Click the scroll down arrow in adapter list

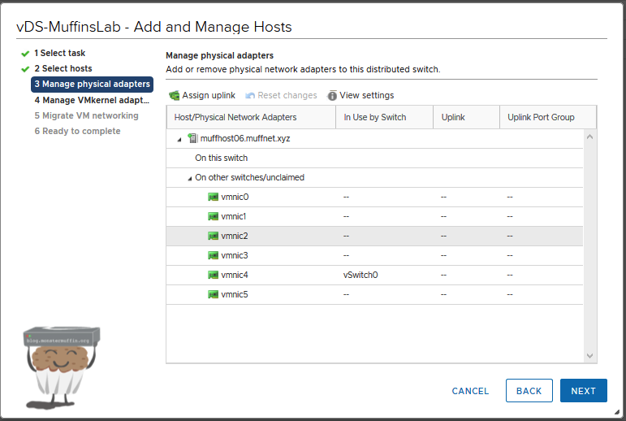pyautogui.click(x=590, y=356)
